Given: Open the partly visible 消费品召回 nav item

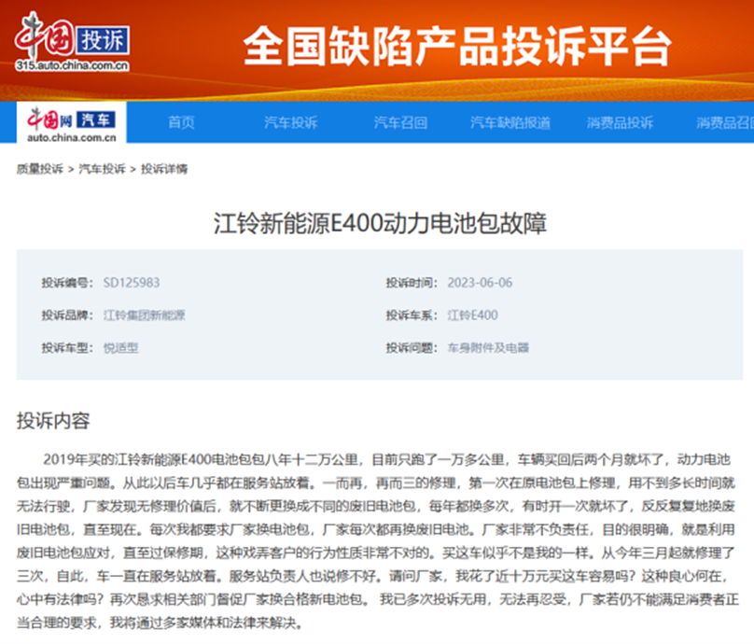Looking at the screenshot, I should pyautogui.click(x=725, y=122).
